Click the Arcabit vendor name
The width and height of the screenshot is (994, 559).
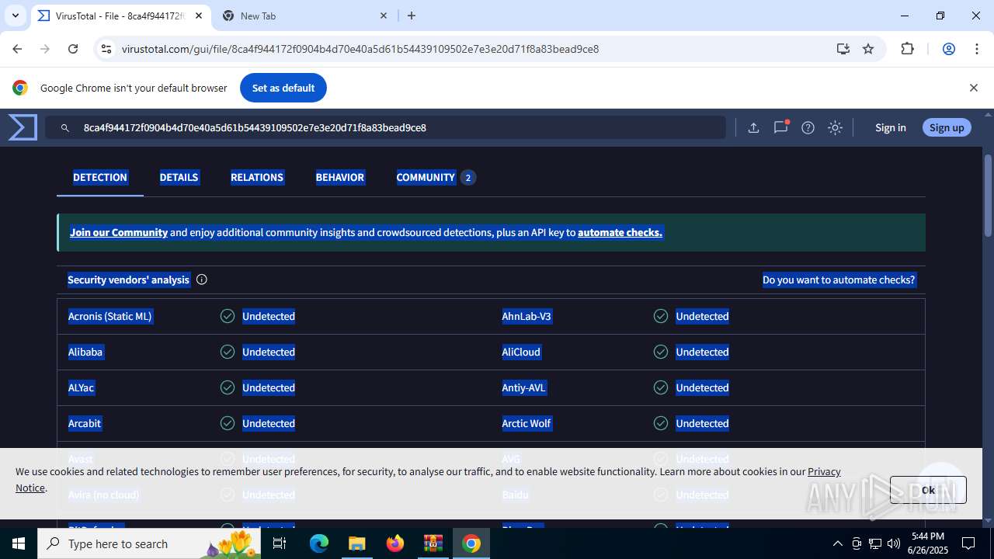click(85, 423)
